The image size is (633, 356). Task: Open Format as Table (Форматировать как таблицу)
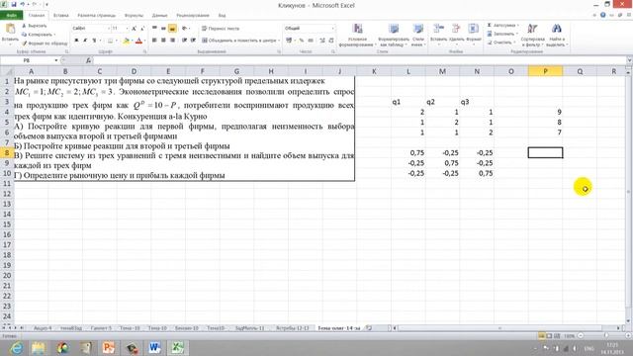click(394, 36)
